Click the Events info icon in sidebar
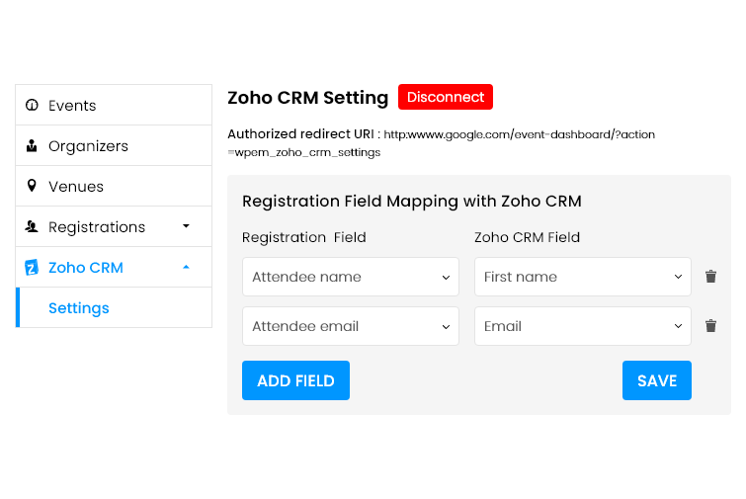This screenshot has height=499, width=746. pyautogui.click(x=32, y=105)
